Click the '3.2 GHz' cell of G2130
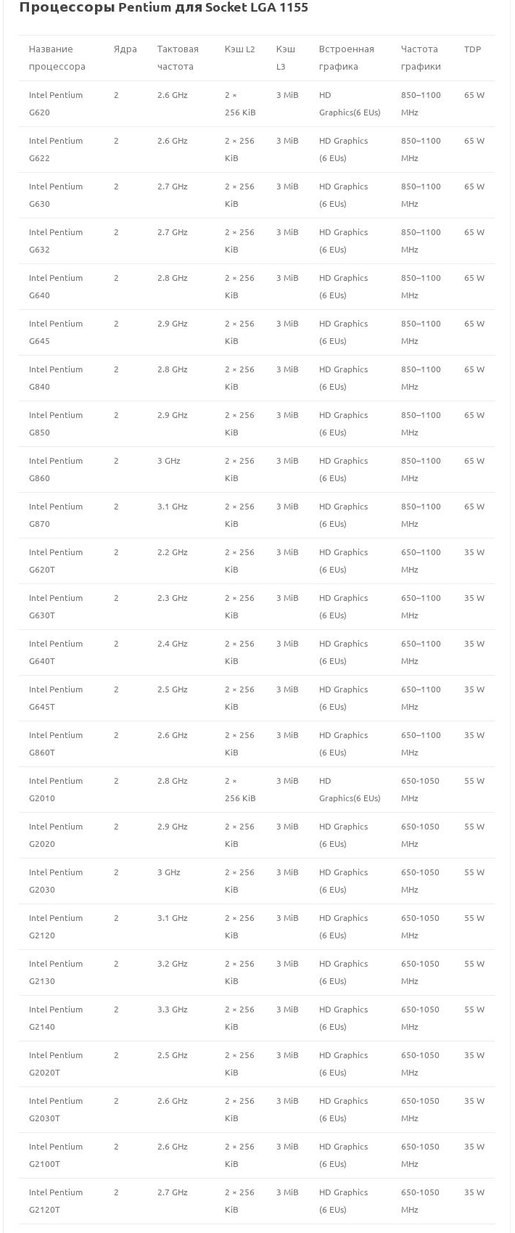 point(173,964)
